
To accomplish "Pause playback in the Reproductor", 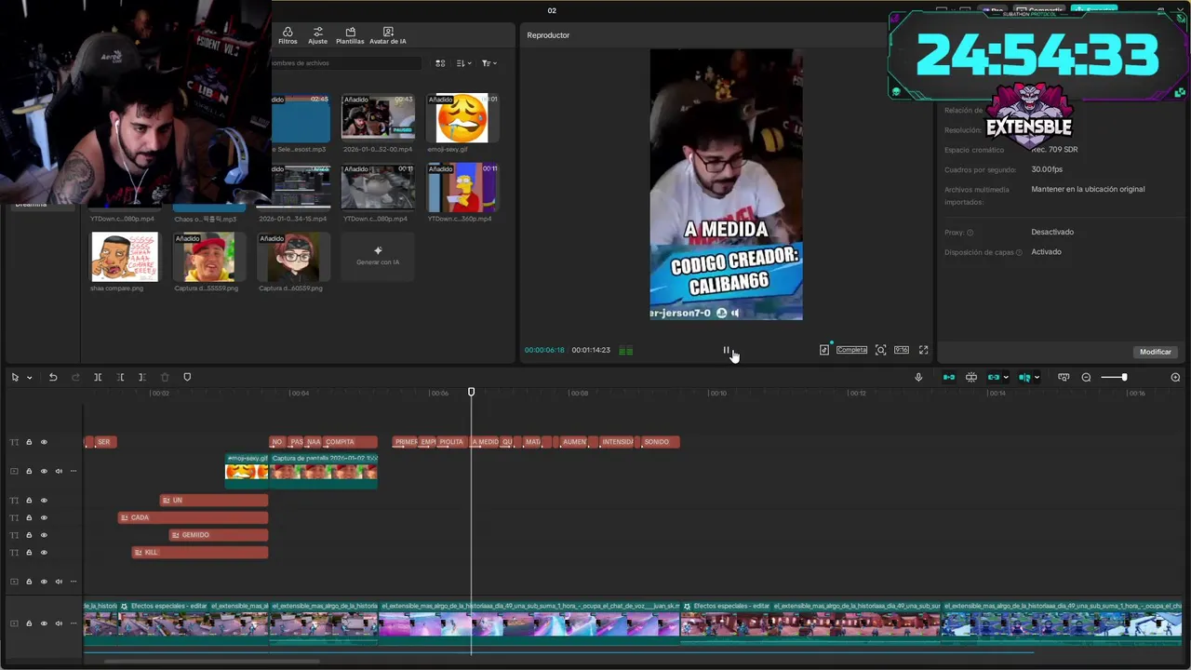I will click(x=727, y=350).
